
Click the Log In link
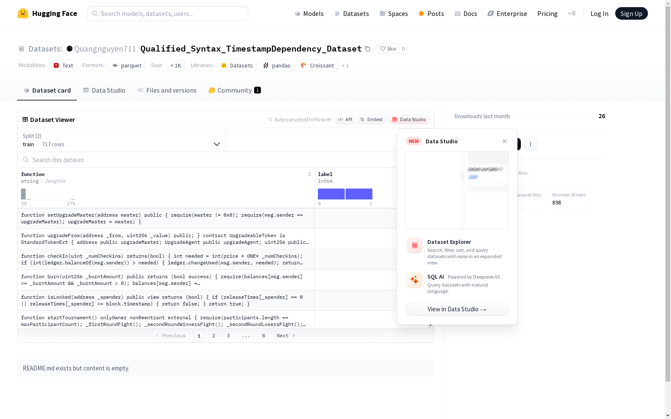(599, 13)
